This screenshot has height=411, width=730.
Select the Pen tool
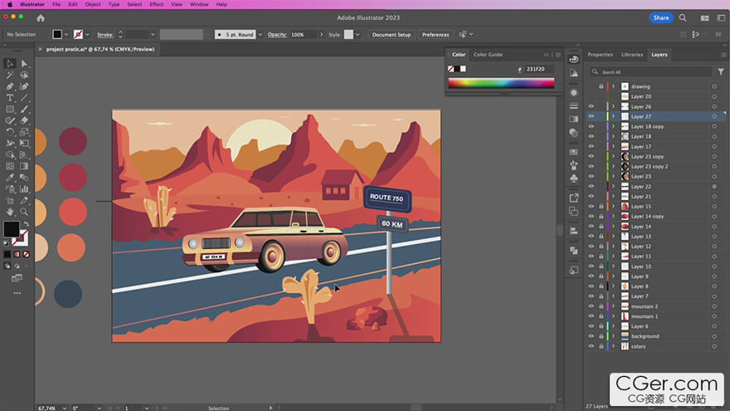[10, 86]
